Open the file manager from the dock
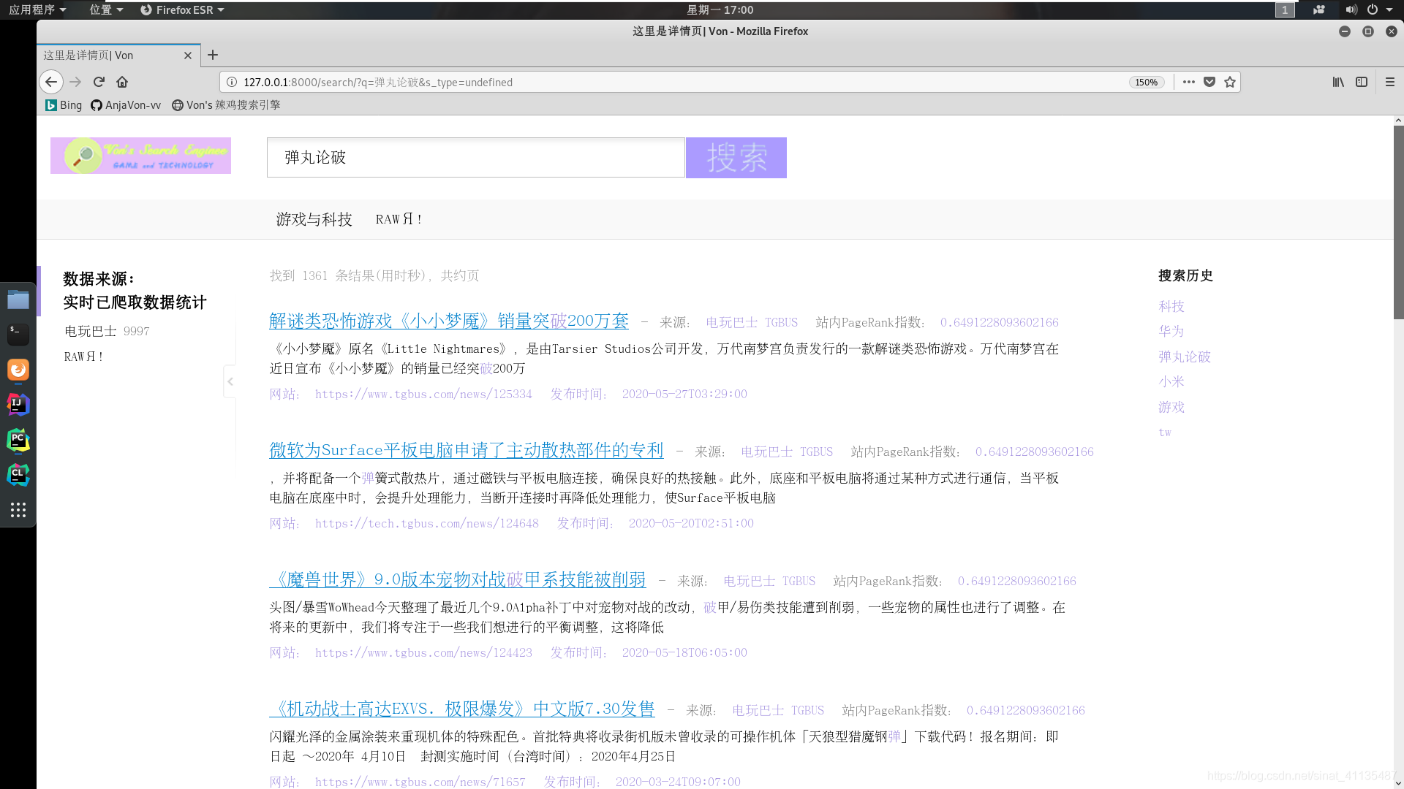The image size is (1404, 789). pos(18,300)
